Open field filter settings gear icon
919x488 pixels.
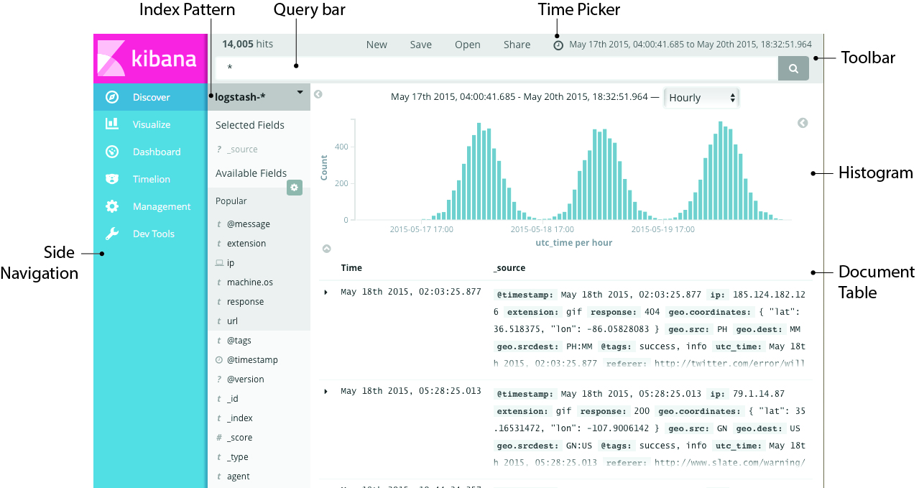[295, 188]
